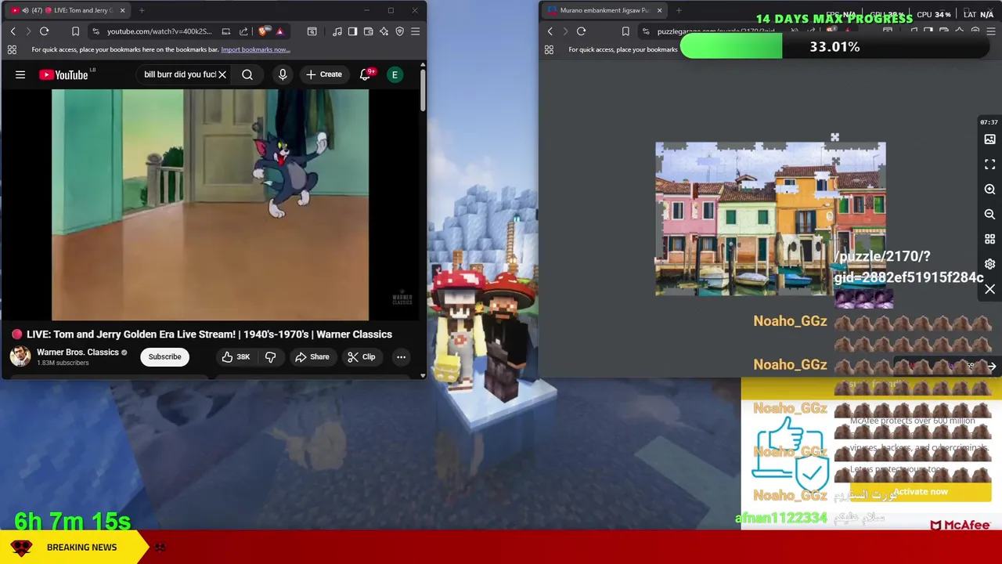Open the YouTube hamburger guide menu

20,74
